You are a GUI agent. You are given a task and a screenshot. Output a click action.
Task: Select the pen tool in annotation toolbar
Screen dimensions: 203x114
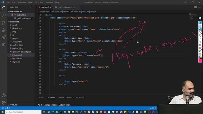coord(200,32)
